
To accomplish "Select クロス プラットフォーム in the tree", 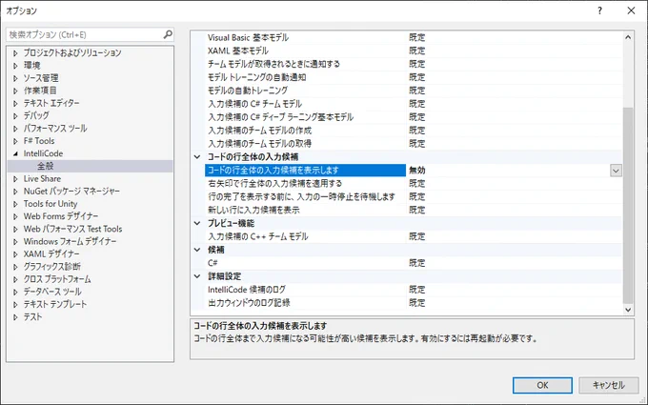I will pos(57,279).
